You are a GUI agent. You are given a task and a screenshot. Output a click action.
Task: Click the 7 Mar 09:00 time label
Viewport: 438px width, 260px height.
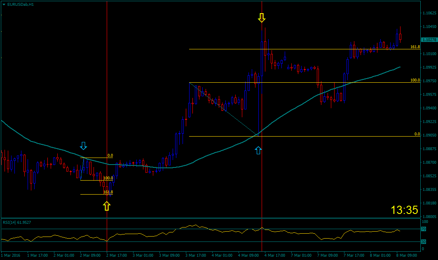click(328, 255)
